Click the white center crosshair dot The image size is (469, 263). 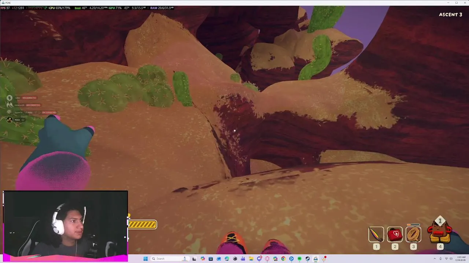(x=234, y=130)
